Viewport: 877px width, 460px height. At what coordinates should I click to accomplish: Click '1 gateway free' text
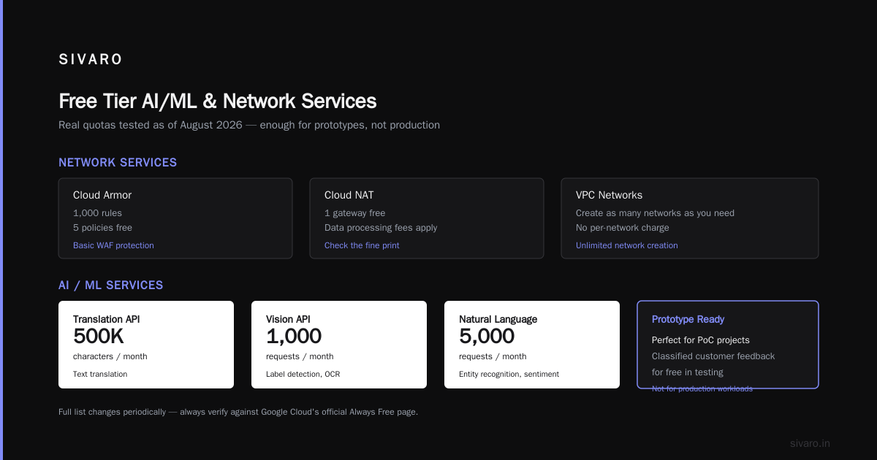[x=354, y=213]
